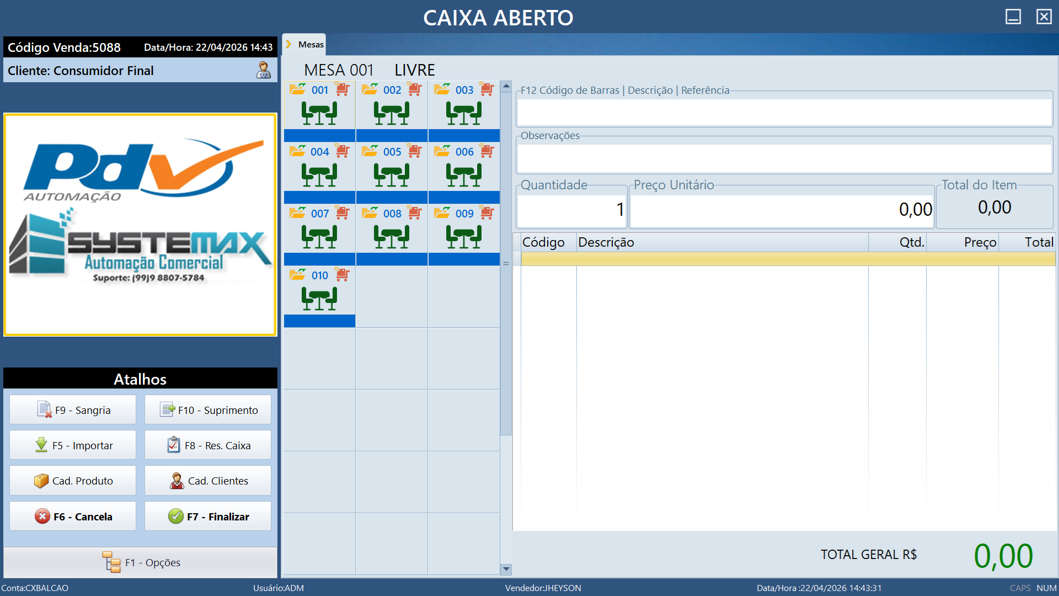Click the F9 - Sangria button
The image size is (1059, 596).
(73, 410)
